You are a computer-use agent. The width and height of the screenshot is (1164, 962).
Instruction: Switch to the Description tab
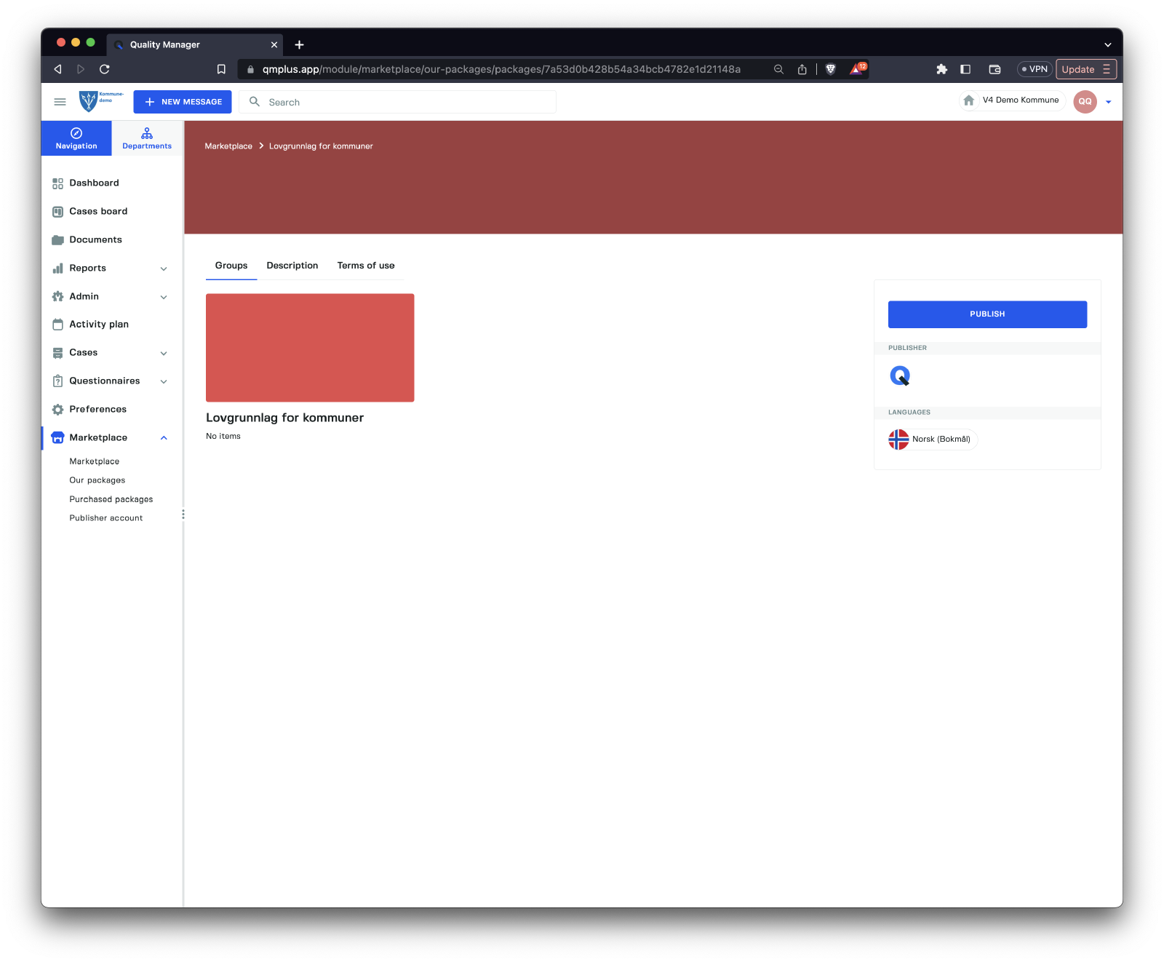[292, 266]
